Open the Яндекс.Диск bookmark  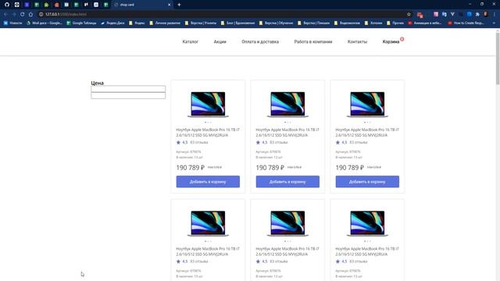click(x=112, y=23)
